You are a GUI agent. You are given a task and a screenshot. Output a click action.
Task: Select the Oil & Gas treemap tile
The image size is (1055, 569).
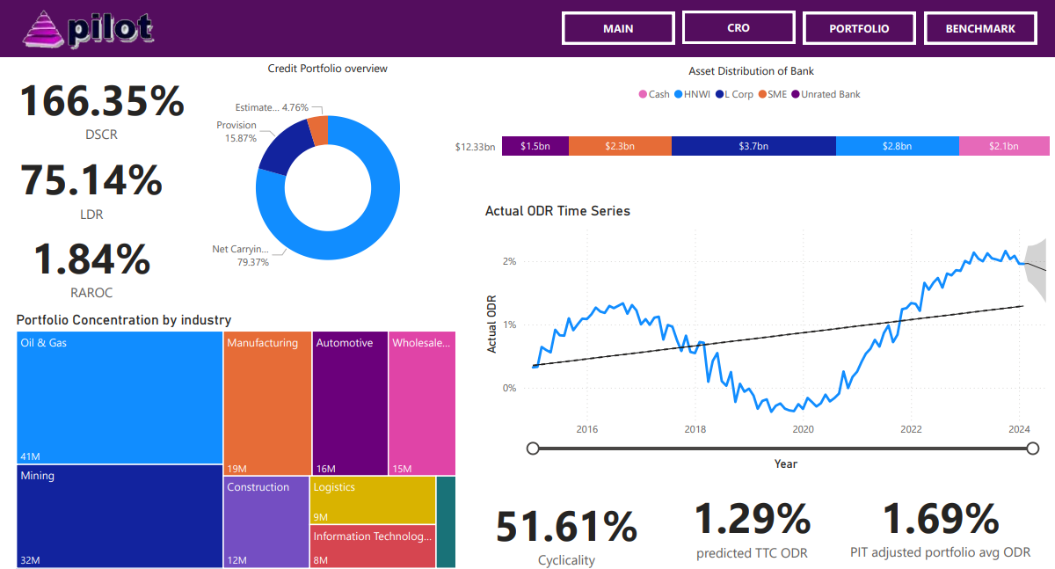point(119,398)
